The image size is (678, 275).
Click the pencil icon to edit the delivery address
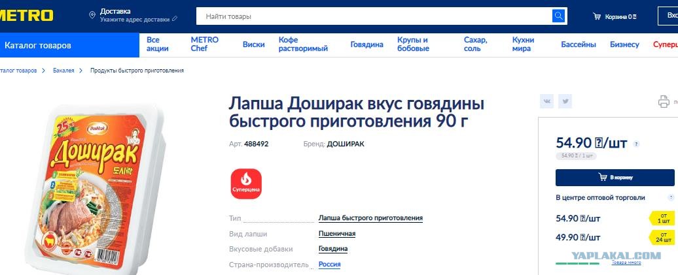tap(175, 19)
